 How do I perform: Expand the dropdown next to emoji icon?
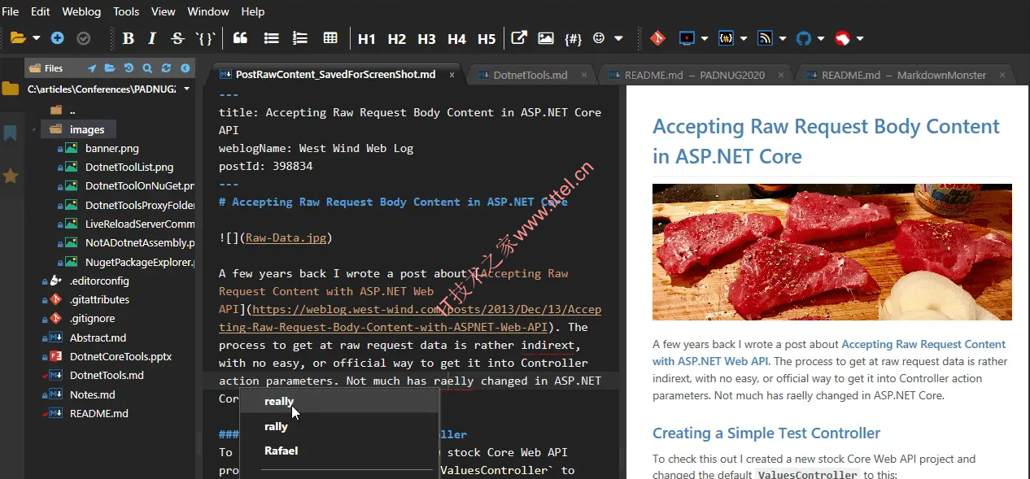(619, 38)
